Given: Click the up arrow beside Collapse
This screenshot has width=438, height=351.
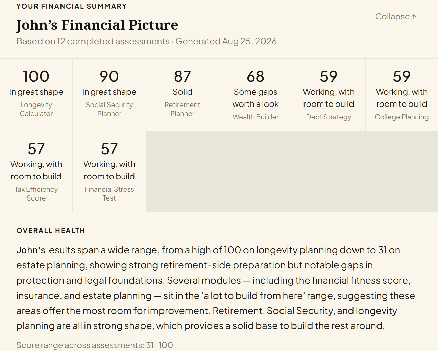Looking at the screenshot, I should click(x=414, y=17).
